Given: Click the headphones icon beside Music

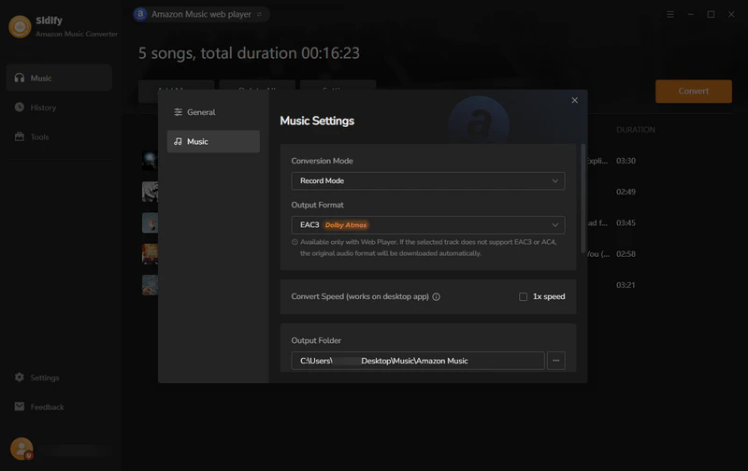Looking at the screenshot, I should (x=19, y=78).
